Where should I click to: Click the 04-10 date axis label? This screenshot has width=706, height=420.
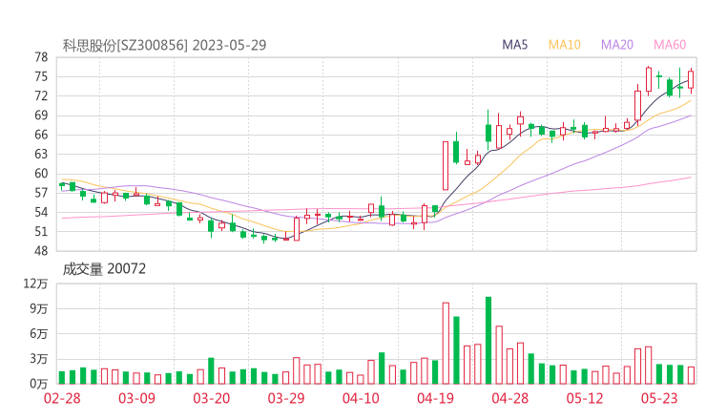click(361, 398)
